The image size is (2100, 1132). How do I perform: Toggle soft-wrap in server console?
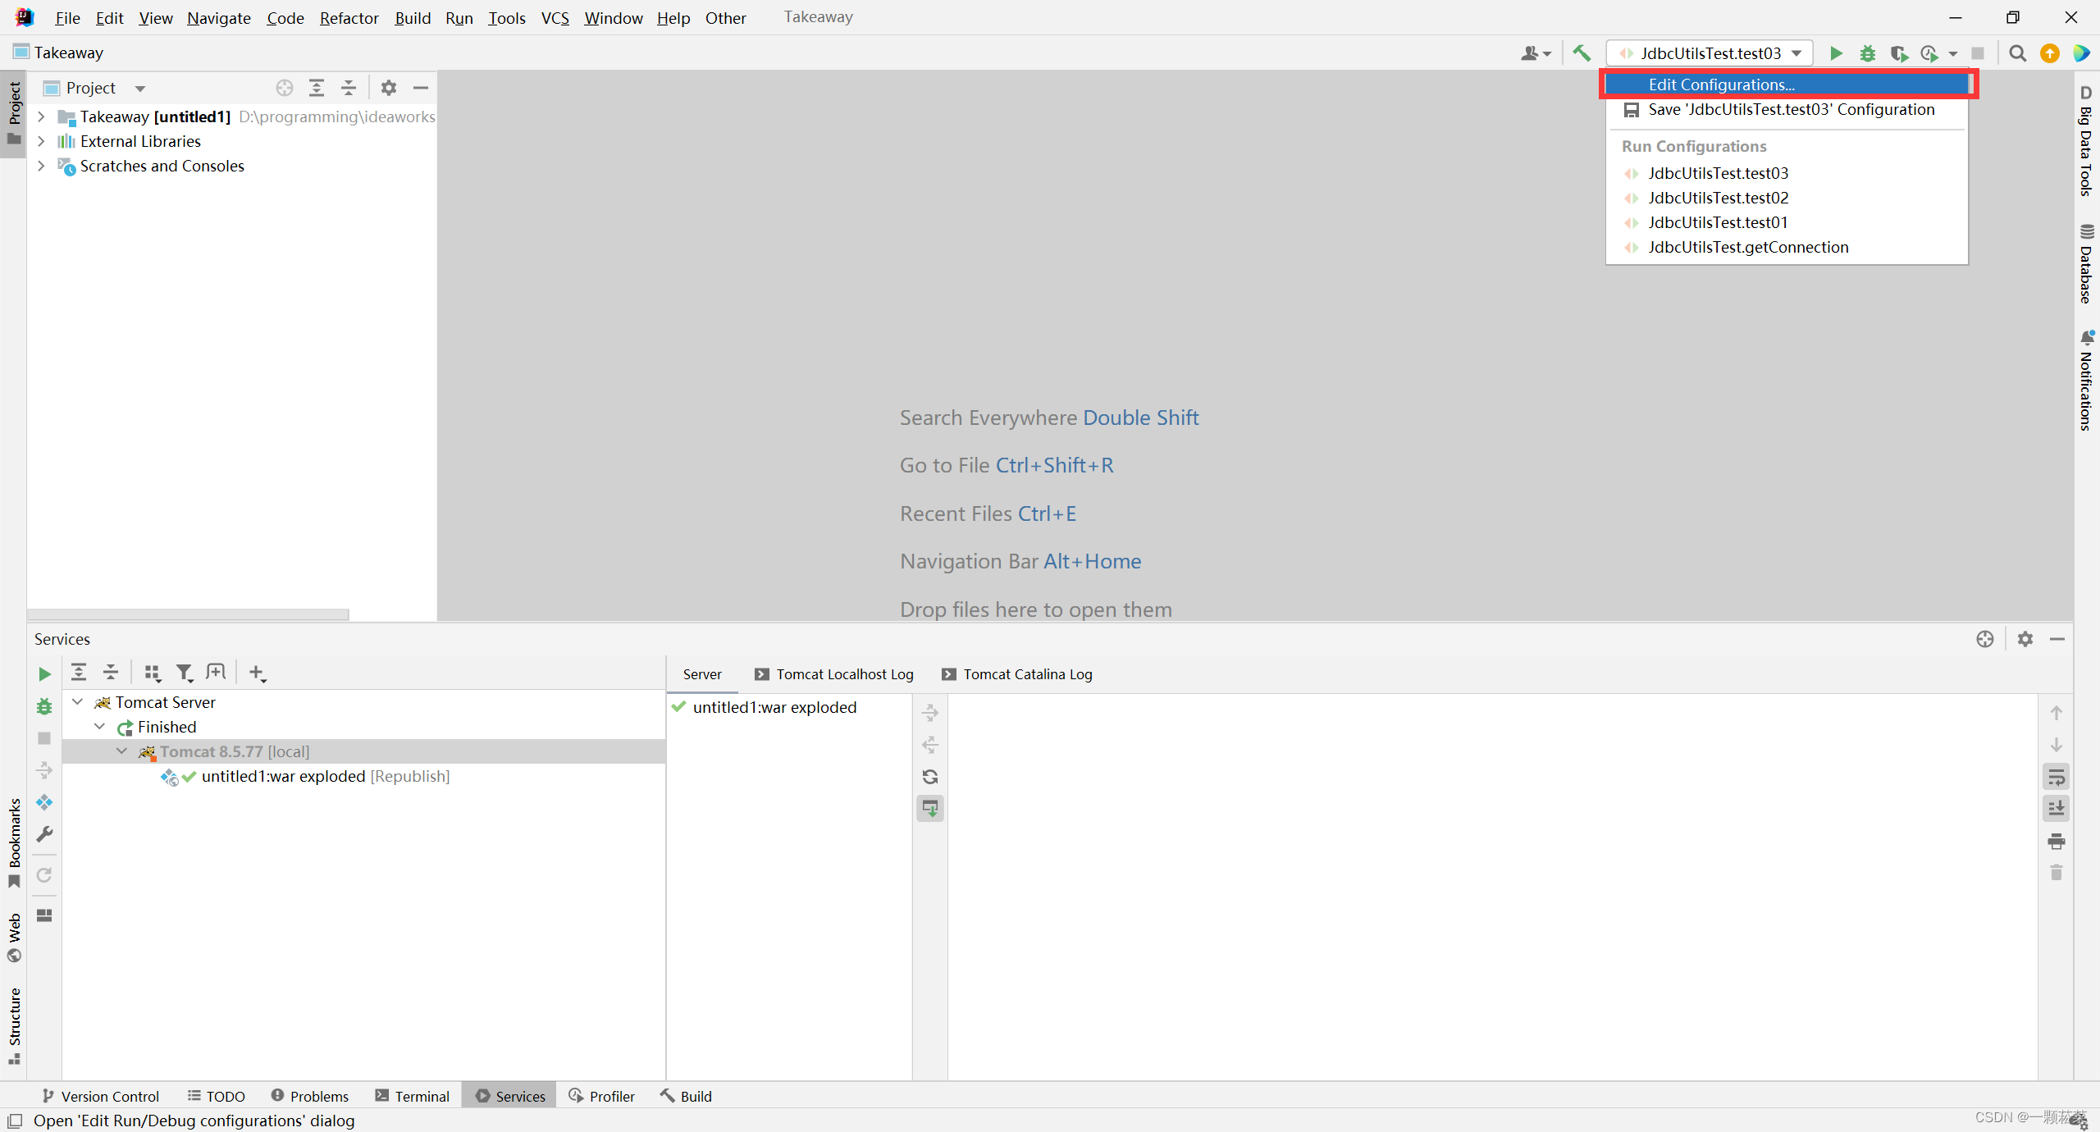2056,777
